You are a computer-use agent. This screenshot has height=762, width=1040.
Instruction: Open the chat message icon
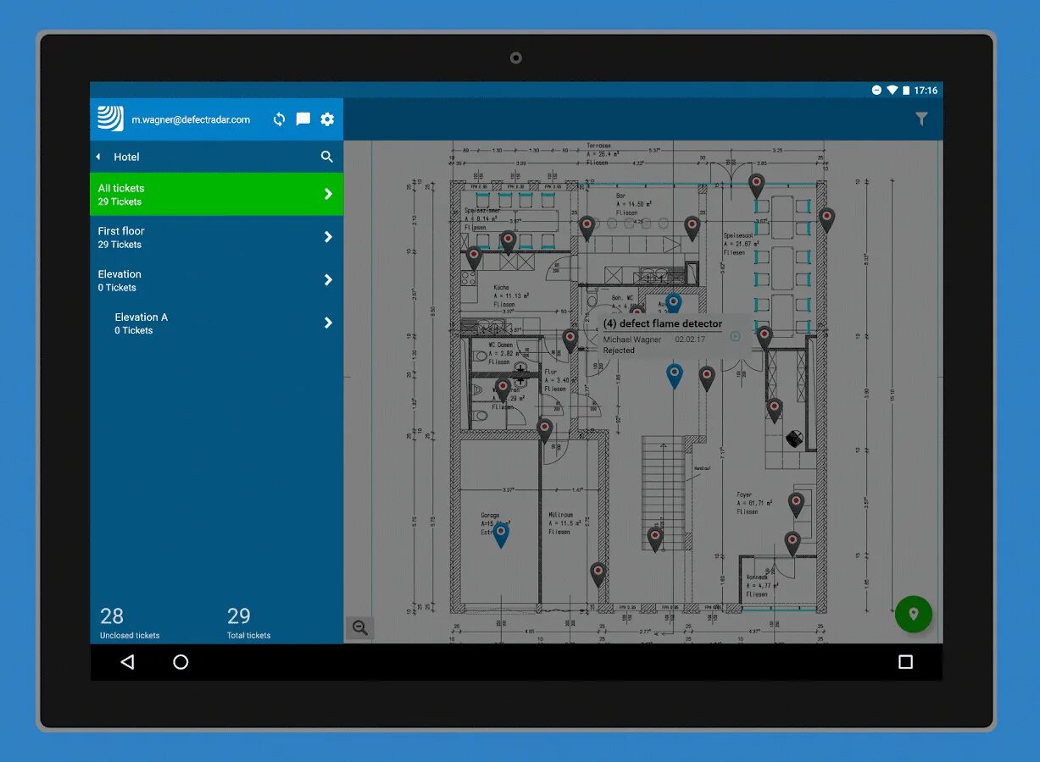pos(303,119)
